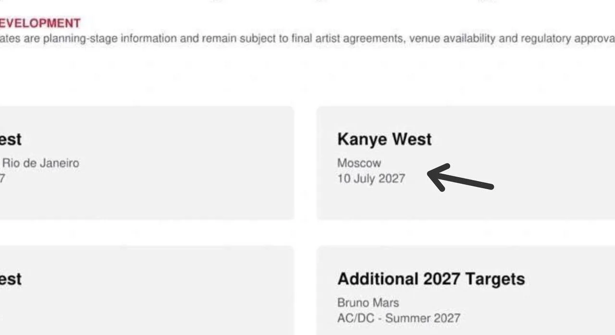Click the cut-off heading in Rio de Janeiro card
This screenshot has height=335, width=615.
[10, 140]
